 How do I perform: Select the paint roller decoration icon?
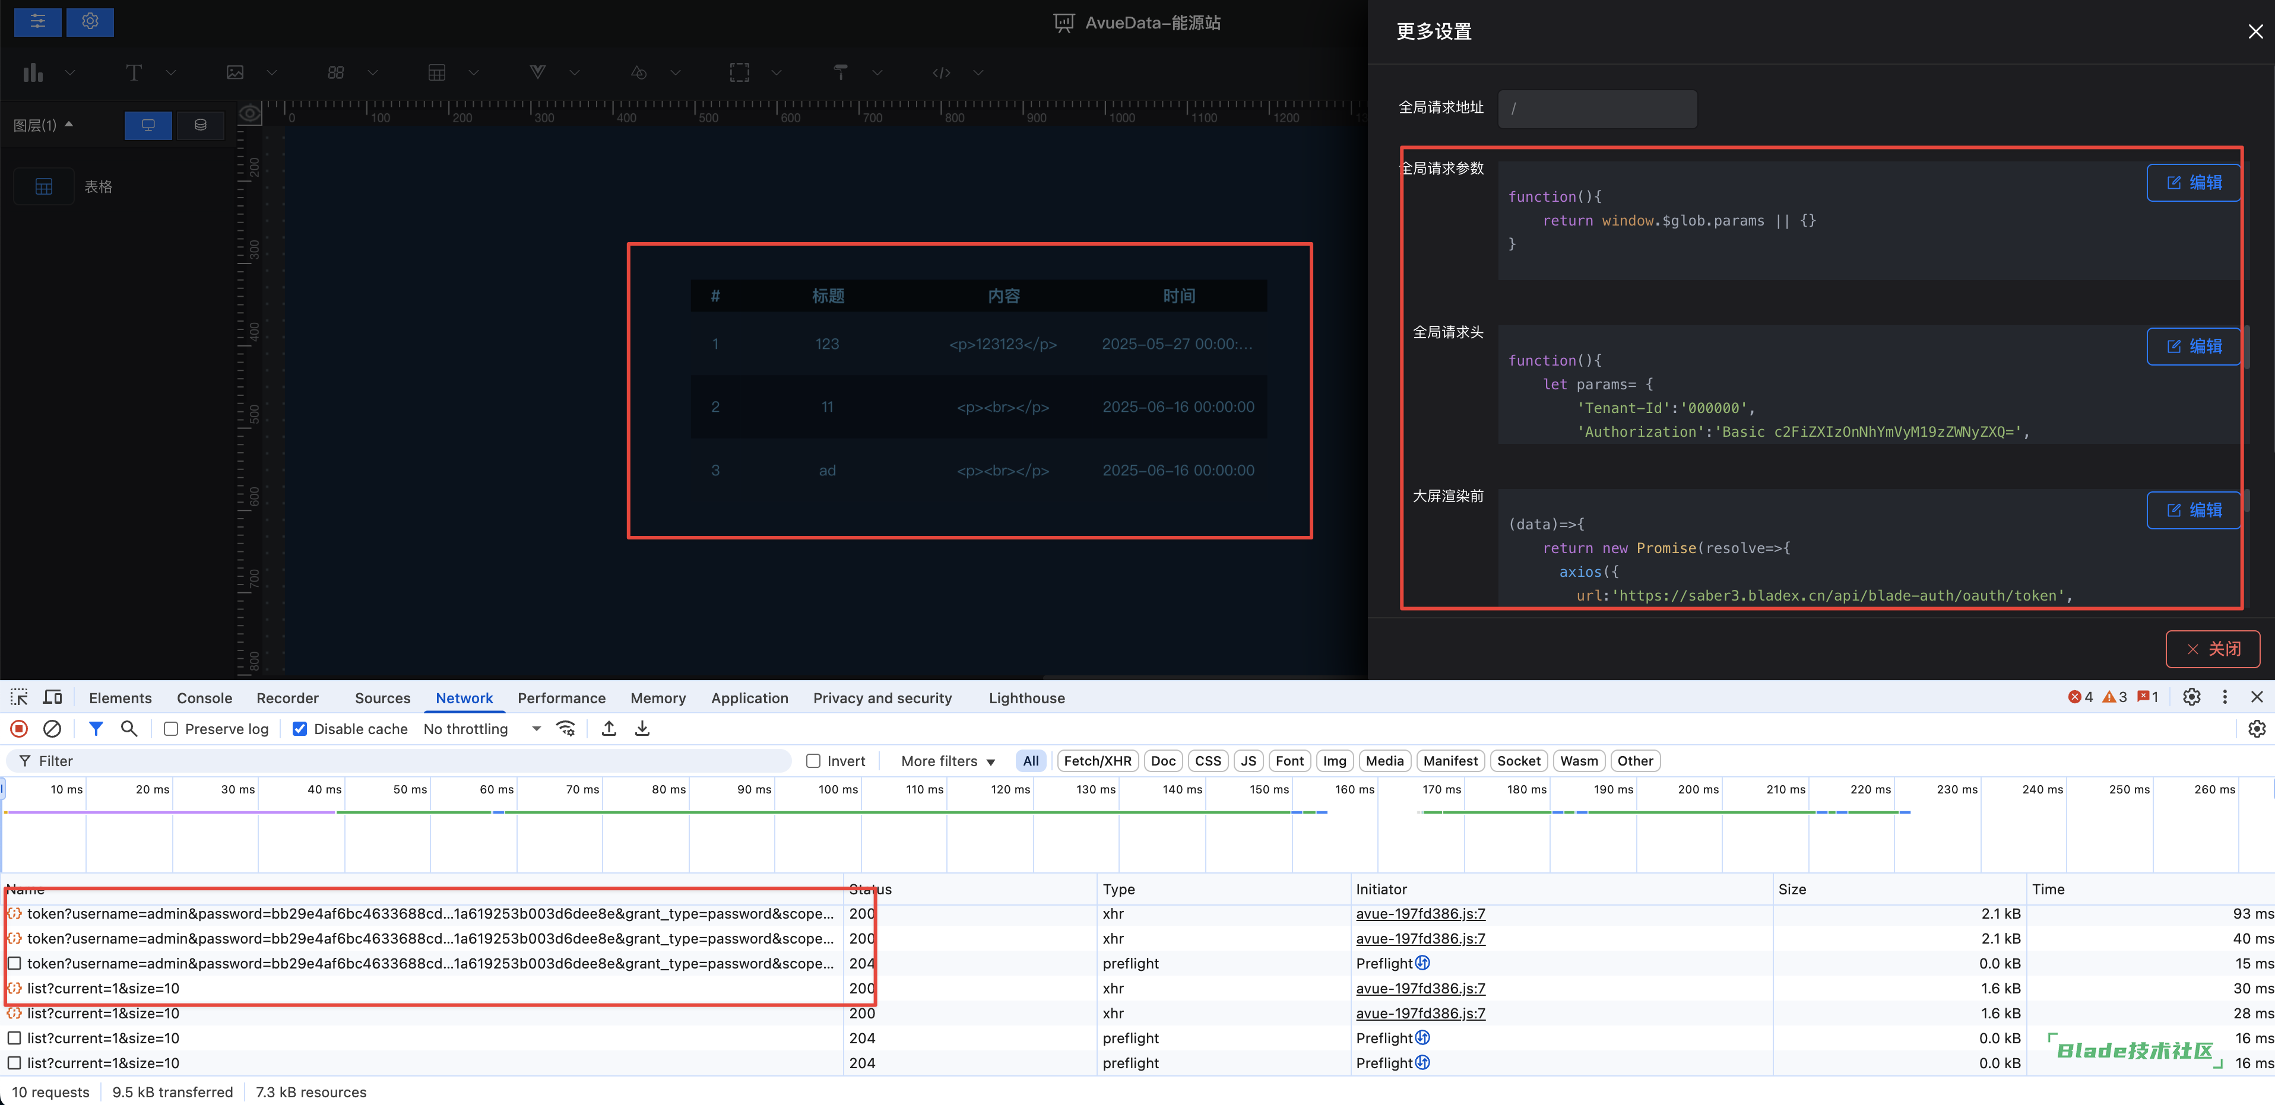pyautogui.click(x=841, y=72)
